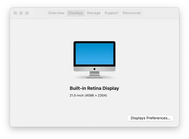Open the Resources tab

(x=132, y=13)
